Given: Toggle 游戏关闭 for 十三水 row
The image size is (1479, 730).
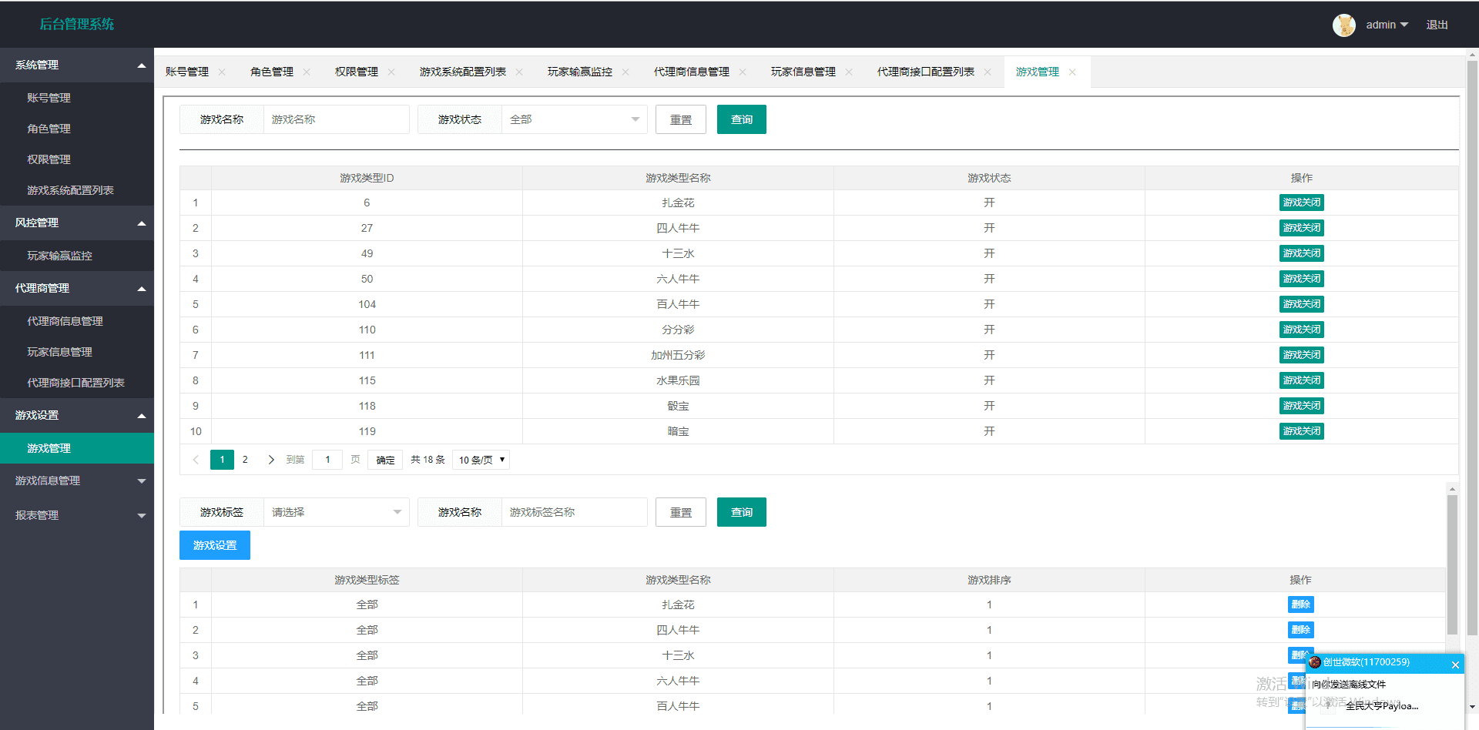Looking at the screenshot, I should [x=1301, y=253].
